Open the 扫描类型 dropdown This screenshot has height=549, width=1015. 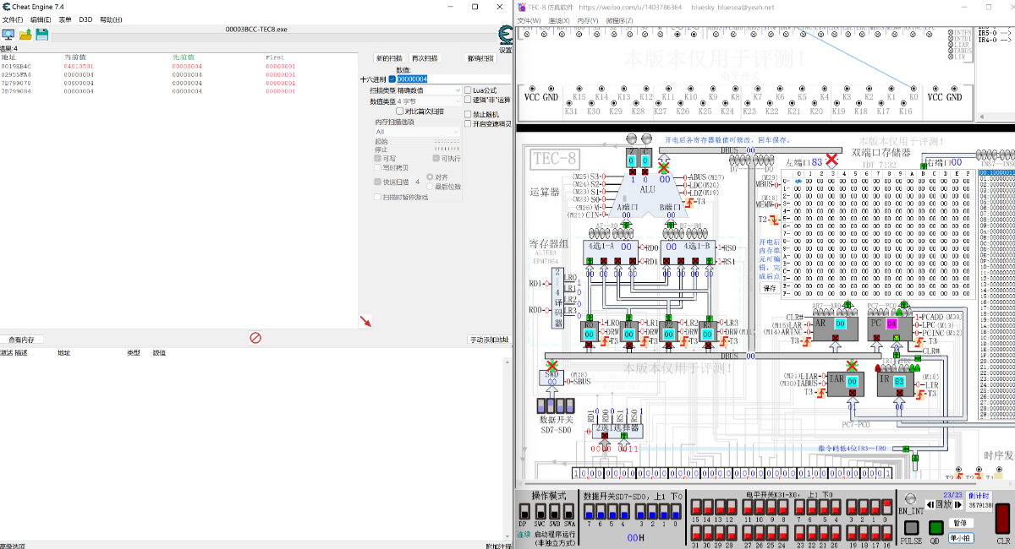point(429,90)
